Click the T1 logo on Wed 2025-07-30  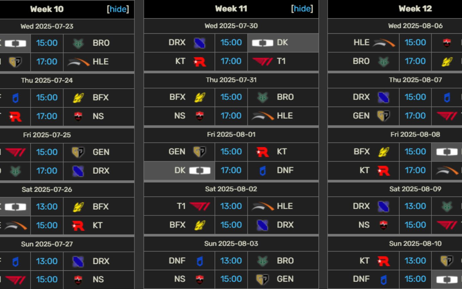262,61
